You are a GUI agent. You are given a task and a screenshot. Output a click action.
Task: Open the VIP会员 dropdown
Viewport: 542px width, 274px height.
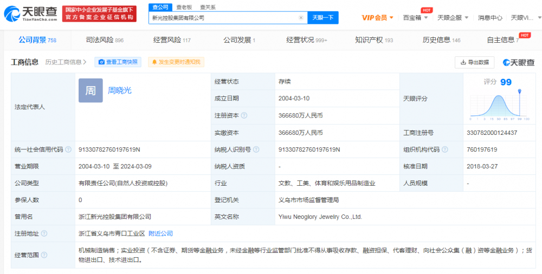[x=377, y=18]
